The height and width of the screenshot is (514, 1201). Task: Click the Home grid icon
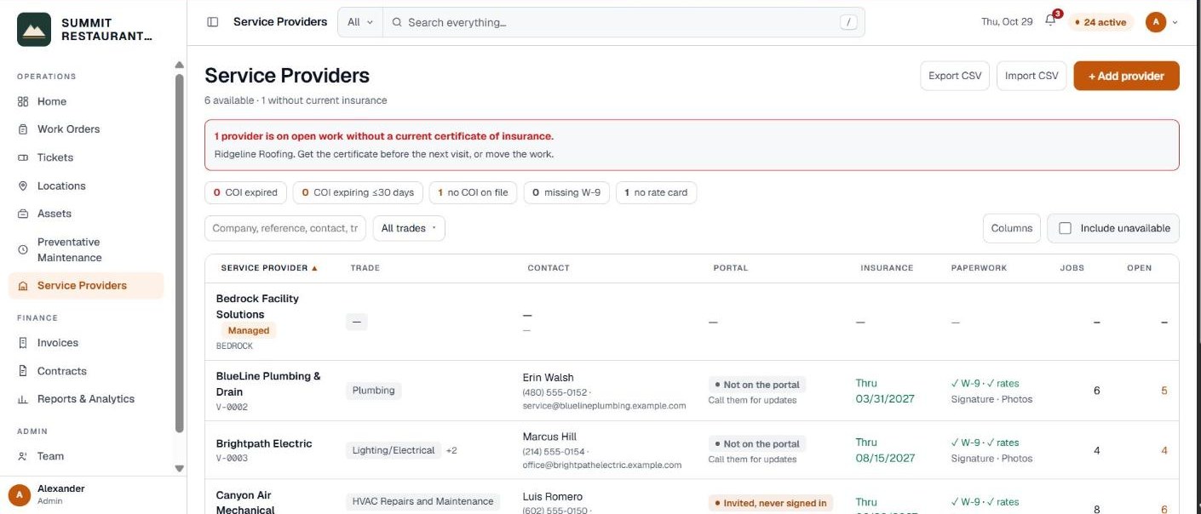point(23,101)
